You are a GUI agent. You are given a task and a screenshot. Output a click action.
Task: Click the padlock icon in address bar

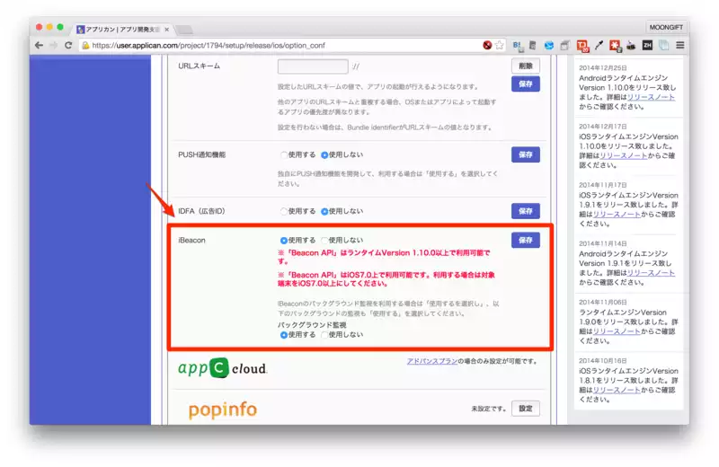point(85,46)
